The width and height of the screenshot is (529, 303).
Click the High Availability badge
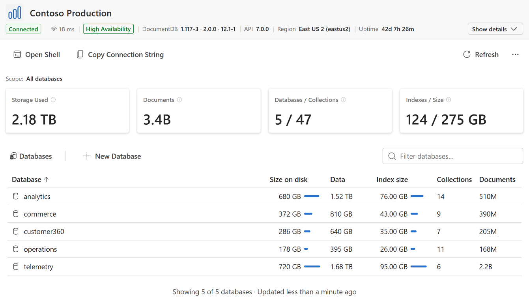108,29
